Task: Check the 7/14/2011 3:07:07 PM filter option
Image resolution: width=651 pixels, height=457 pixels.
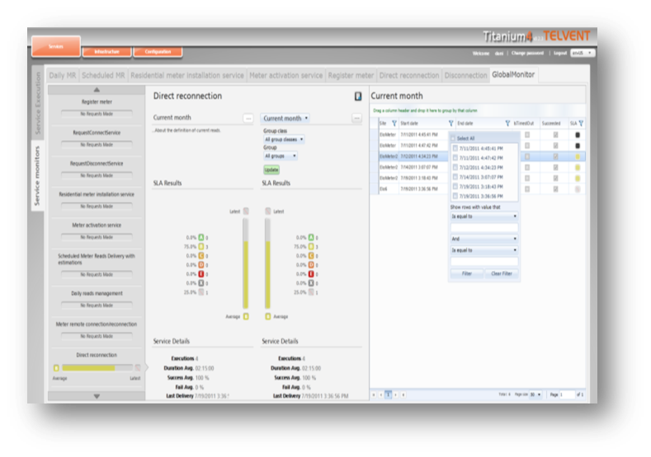Action: [455, 177]
